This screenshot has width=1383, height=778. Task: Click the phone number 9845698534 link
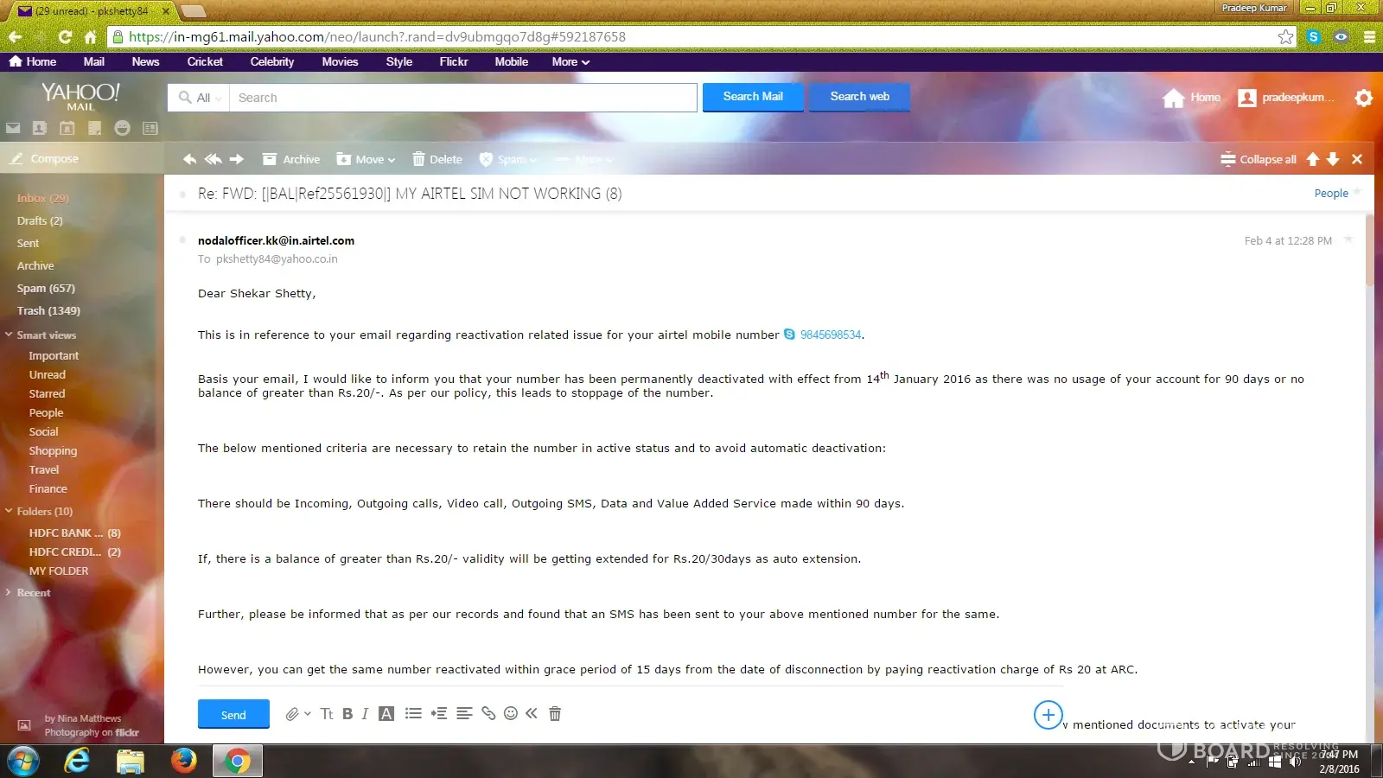click(831, 335)
